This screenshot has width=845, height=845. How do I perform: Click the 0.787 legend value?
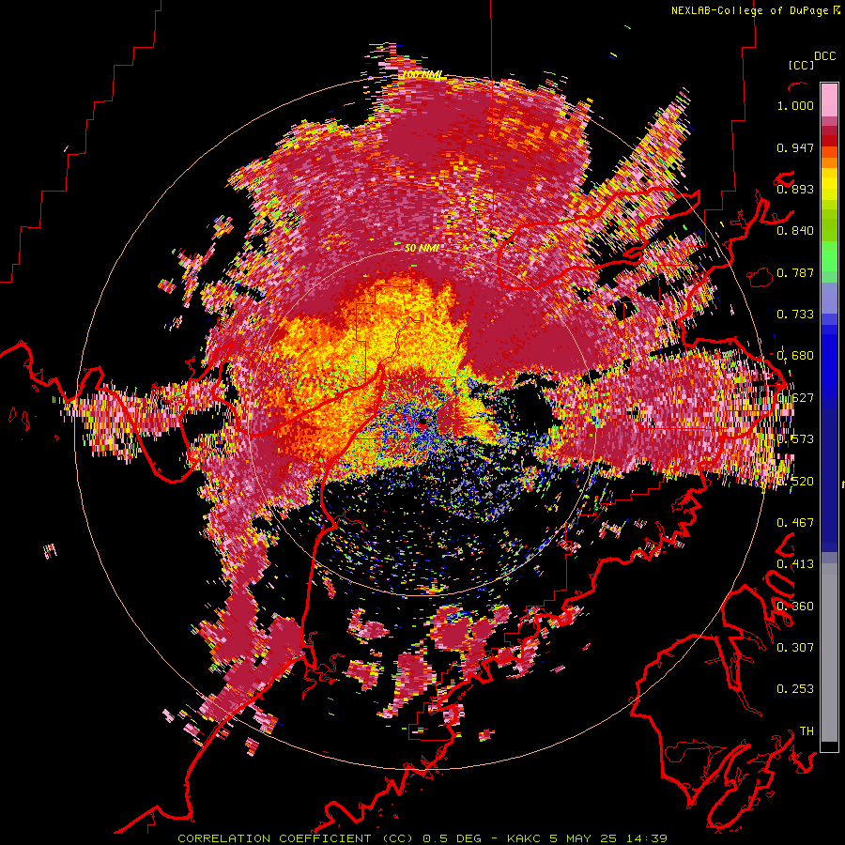[x=795, y=272]
